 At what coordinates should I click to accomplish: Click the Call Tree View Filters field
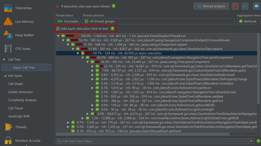[x=152, y=141]
